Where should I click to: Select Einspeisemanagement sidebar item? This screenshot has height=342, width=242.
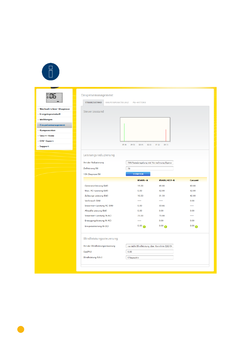pyautogui.click(x=54, y=125)
